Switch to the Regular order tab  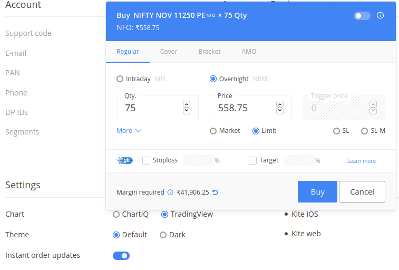point(128,52)
